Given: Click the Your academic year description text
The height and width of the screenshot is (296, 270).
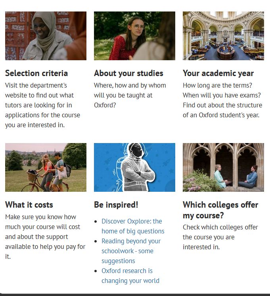Looking at the screenshot, I should click(x=222, y=100).
